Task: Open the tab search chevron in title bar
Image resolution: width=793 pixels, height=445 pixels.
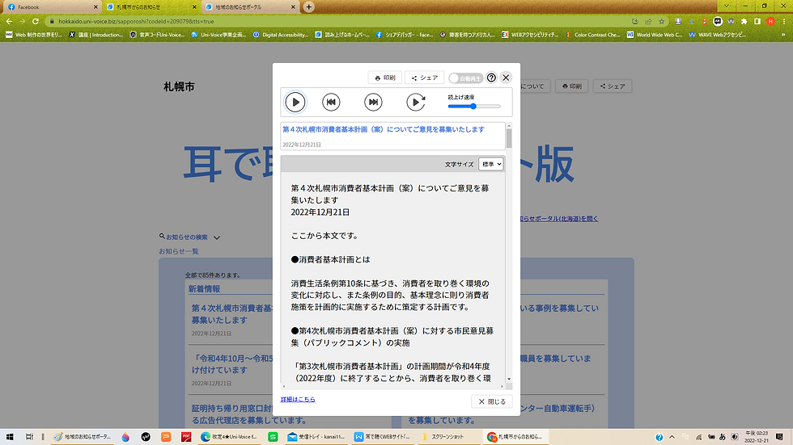Action: pyautogui.click(x=727, y=6)
